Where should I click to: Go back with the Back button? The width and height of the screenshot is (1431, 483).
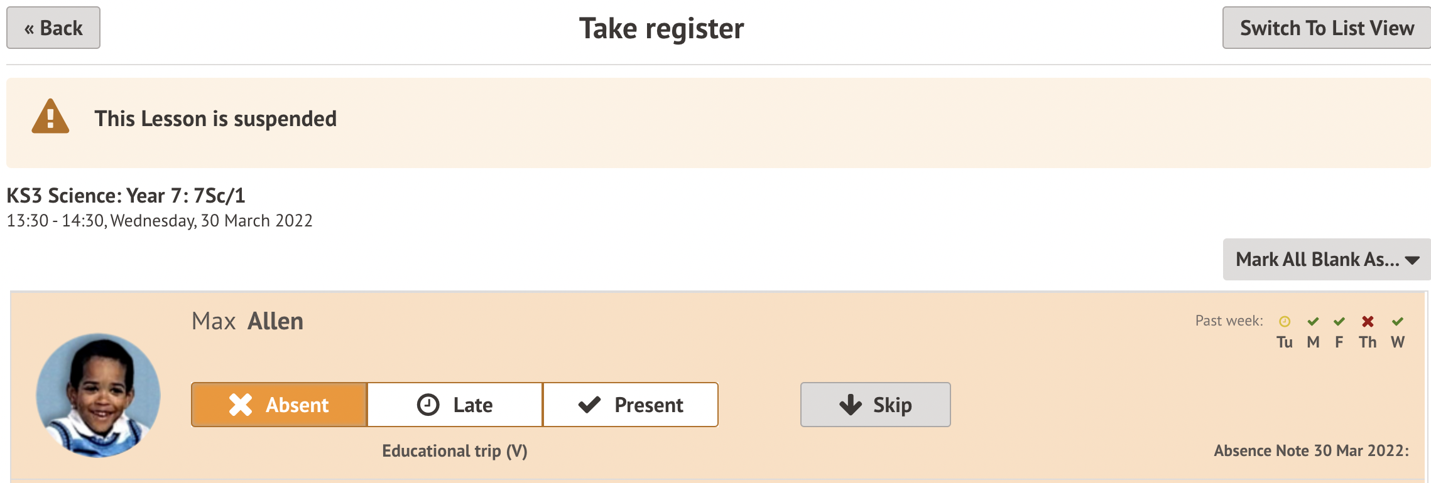pos(53,28)
